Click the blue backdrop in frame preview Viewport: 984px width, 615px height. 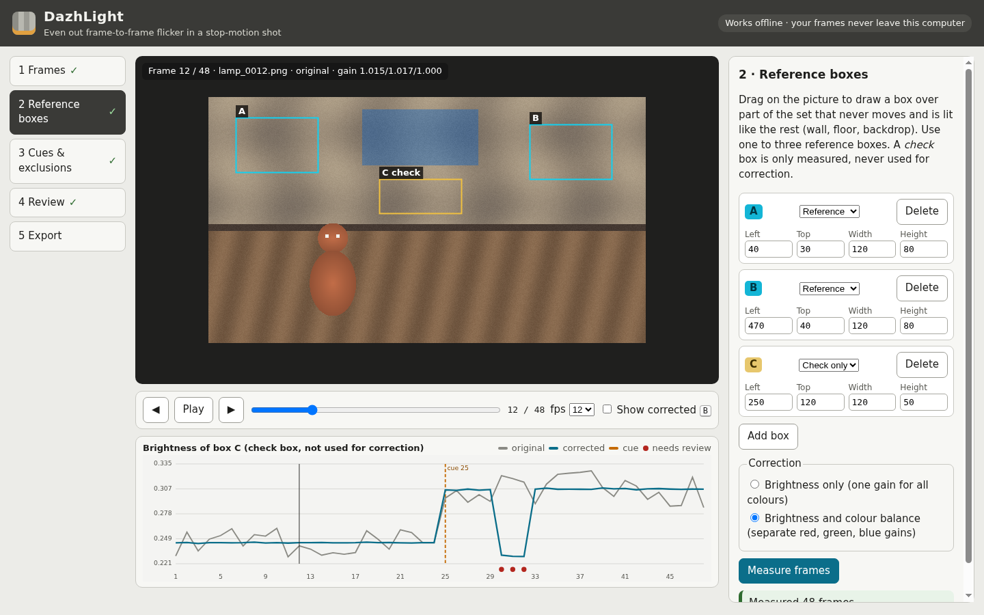coord(420,137)
